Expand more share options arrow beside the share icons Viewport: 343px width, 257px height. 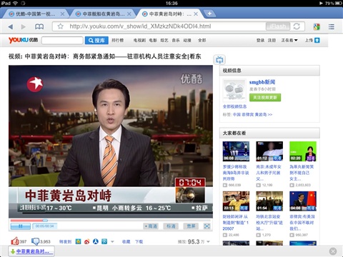point(112,241)
